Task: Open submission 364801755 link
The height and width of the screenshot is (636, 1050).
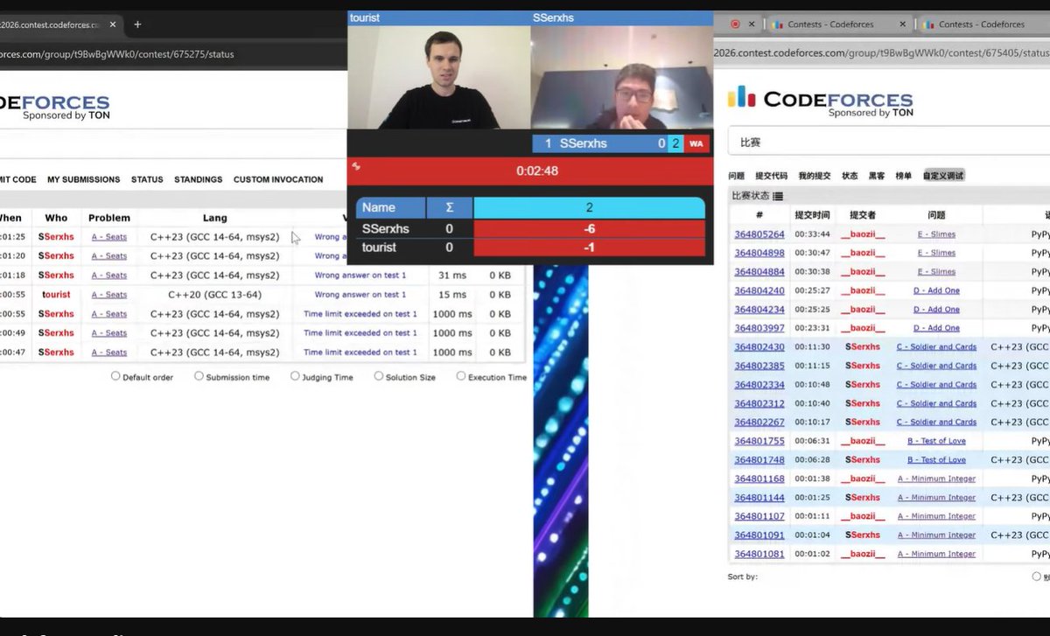Action: pos(759,441)
